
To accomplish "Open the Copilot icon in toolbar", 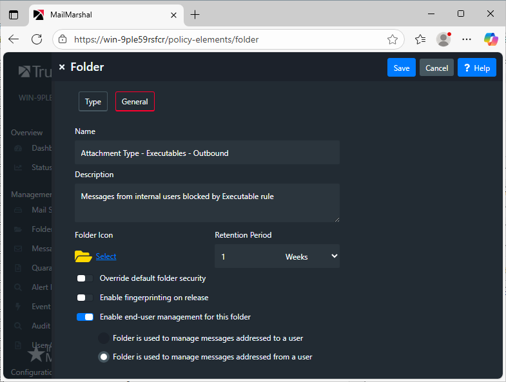I will [491, 39].
